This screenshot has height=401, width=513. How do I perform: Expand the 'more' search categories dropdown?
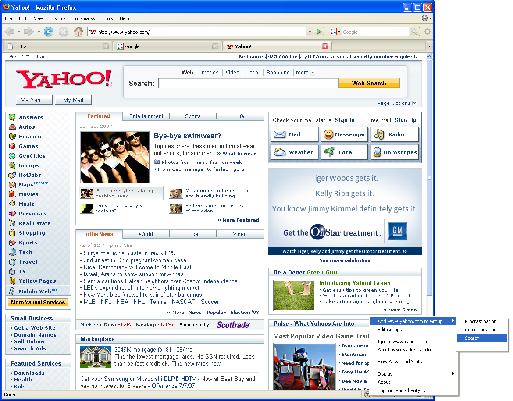point(313,73)
